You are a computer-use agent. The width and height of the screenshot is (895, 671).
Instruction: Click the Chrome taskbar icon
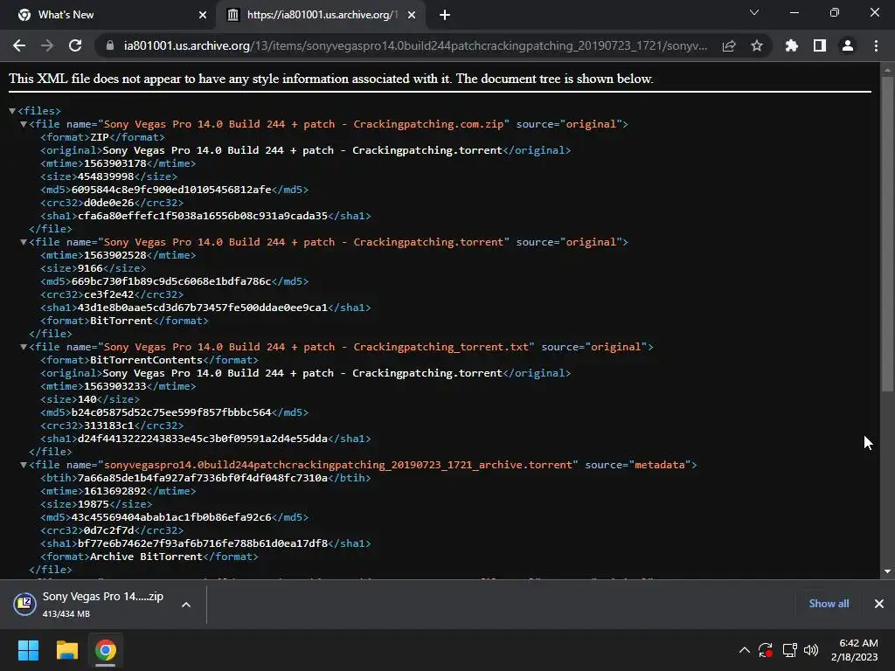tap(106, 650)
